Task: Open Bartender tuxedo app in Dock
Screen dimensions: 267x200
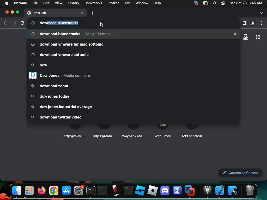Action: pos(207,190)
